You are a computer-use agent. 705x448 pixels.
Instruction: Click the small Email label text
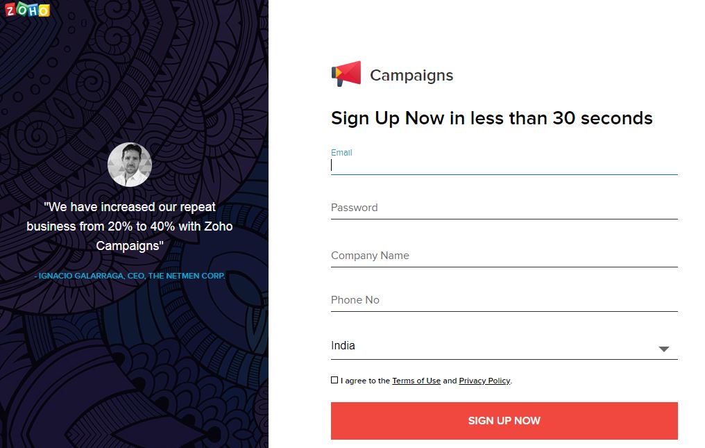click(x=341, y=153)
